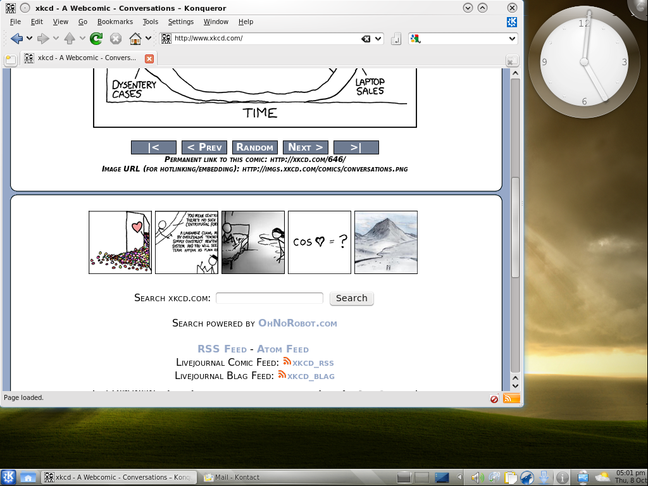Follow the OhNoRobot.com link
Image resolution: width=648 pixels, height=486 pixels.
(x=297, y=323)
